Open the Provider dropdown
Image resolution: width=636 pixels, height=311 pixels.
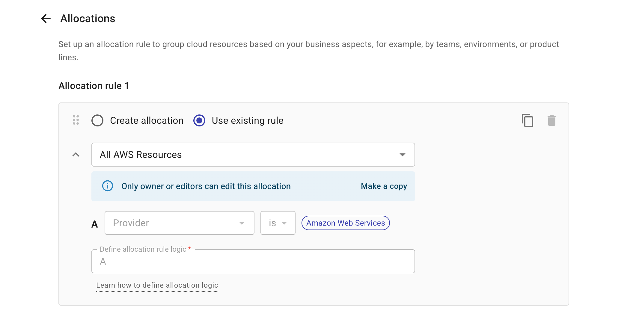[x=180, y=223]
